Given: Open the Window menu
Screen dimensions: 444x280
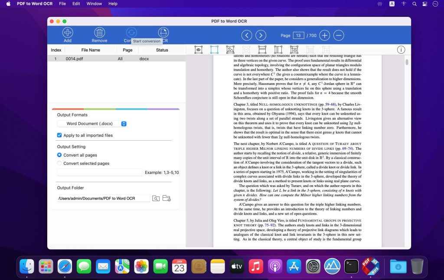Looking at the screenshot, I should coord(94,3).
